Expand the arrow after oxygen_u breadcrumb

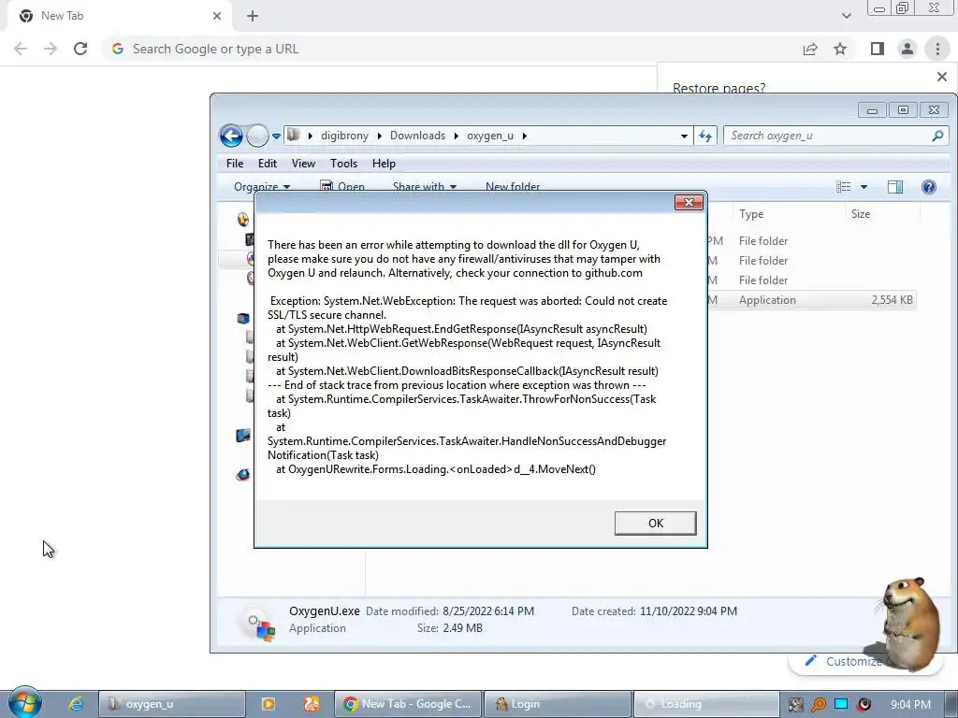click(524, 136)
